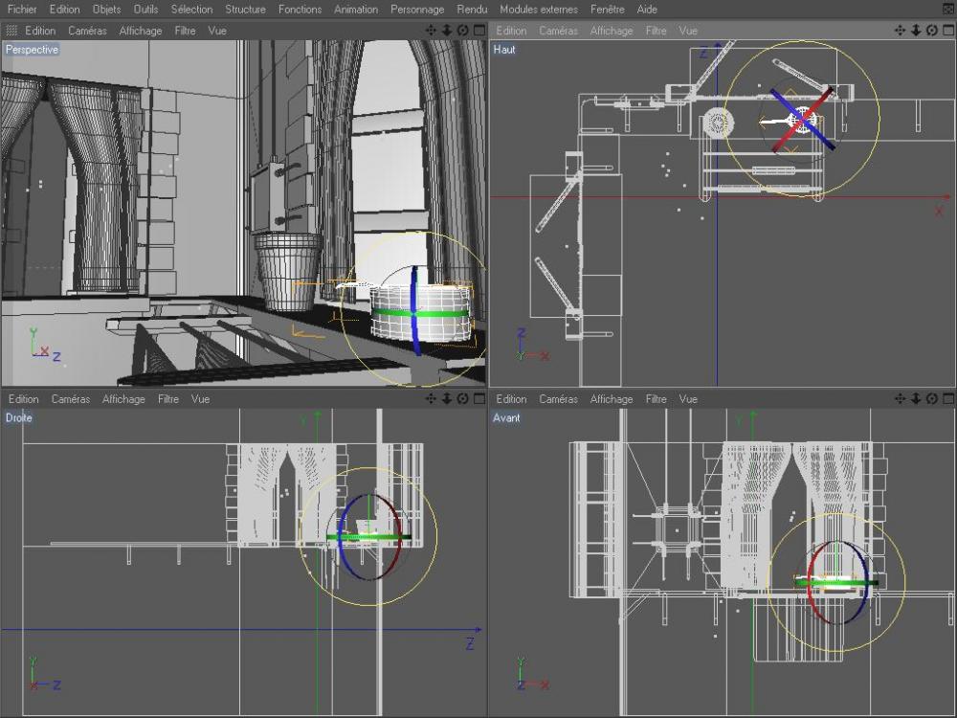Click the rotate camera icon in Haut viewport
Image resolution: width=957 pixels, height=718 pixels.
931,31
